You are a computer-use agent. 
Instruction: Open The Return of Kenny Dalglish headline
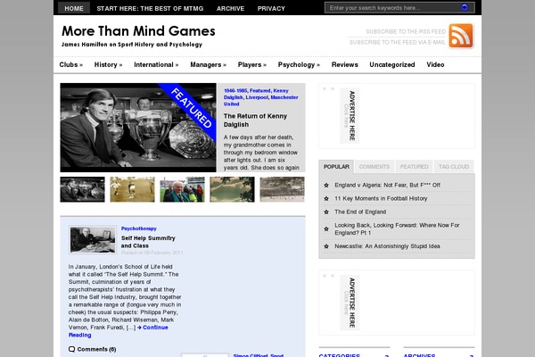255,120
